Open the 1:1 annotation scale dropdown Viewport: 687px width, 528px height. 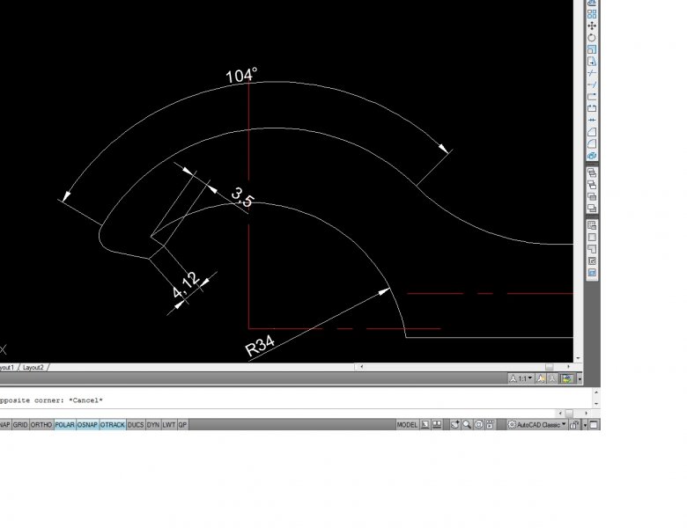521,378
